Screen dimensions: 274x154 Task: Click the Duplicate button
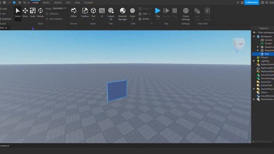pos(6,19)
